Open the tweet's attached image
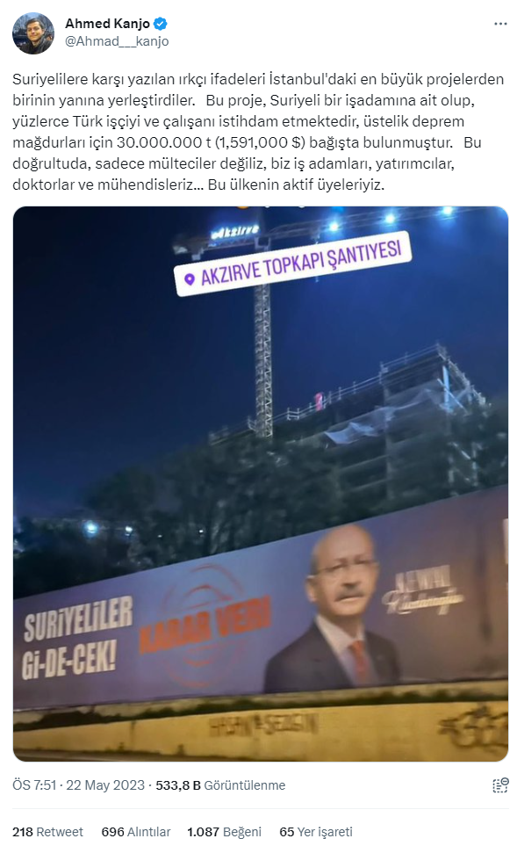 (x=261, y=483)
